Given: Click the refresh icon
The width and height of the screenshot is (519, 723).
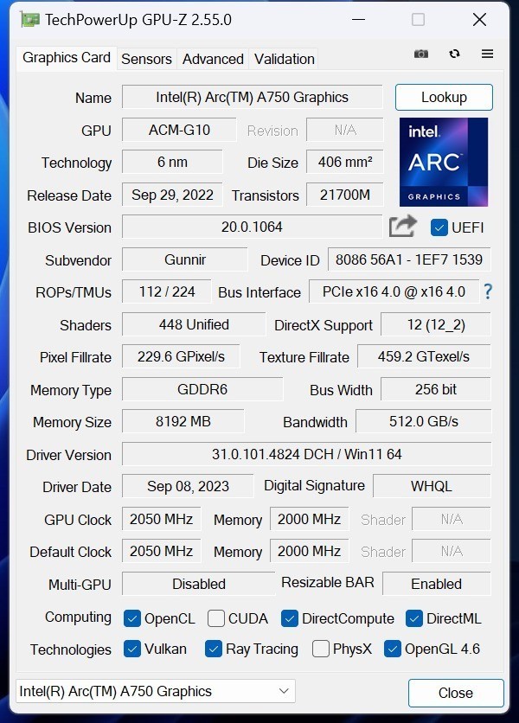Looking at the screenshot, I should coord(454,54).
